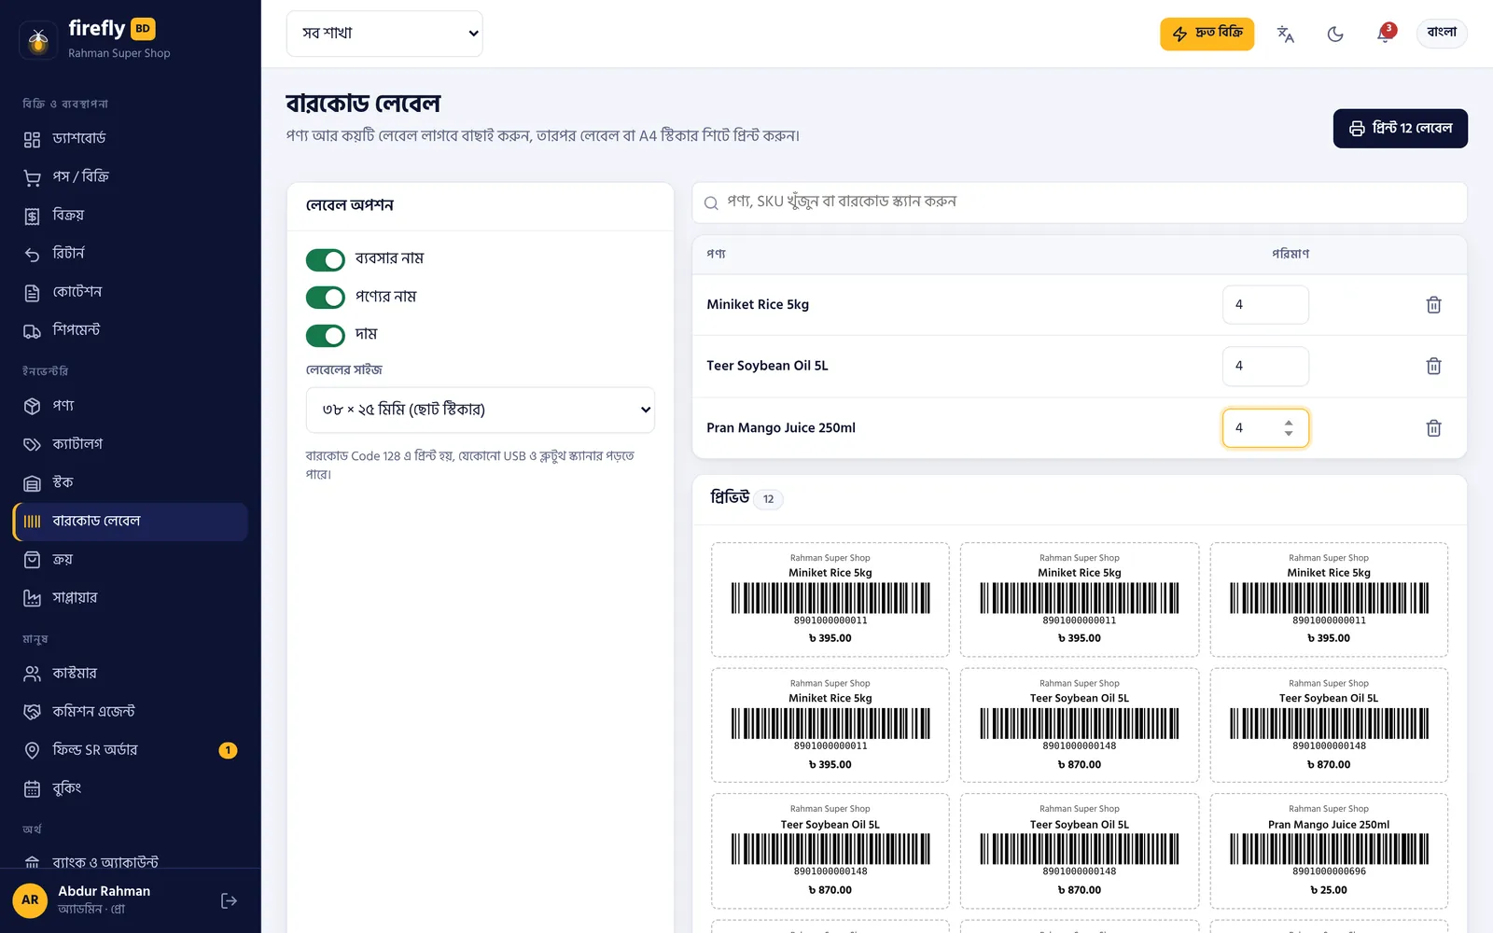The width and height of the screenshot is (1493, 933).
Task: Click the preview count badge 12
Action: coord(768,499)
